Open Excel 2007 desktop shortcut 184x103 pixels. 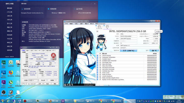[x=11, y=64]
